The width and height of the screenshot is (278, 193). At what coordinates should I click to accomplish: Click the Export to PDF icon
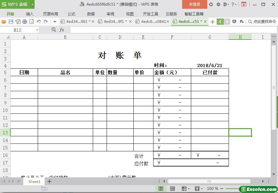[18, 22]
